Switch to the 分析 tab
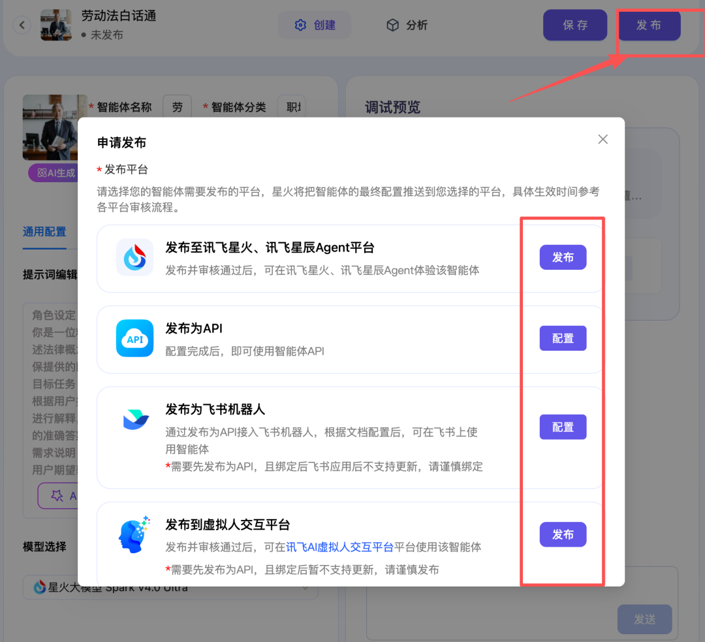 [x=407, y=25]
